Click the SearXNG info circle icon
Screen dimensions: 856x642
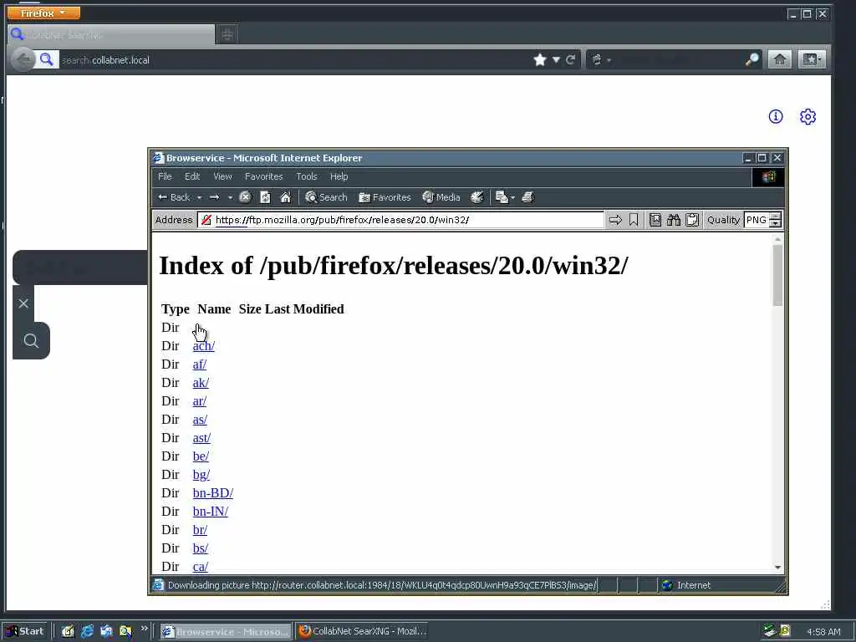[x=776, y=116]
